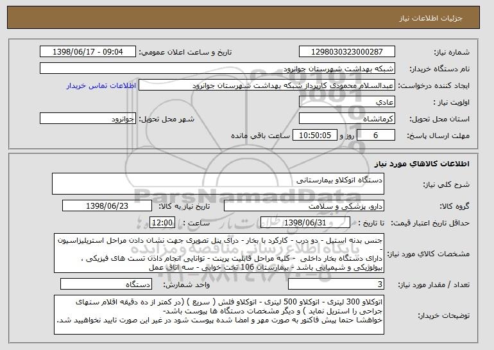The image size is (494, 350).
Task: Select the label تعداد / مقدار مورد نیاز
Action: click(434, 284)
